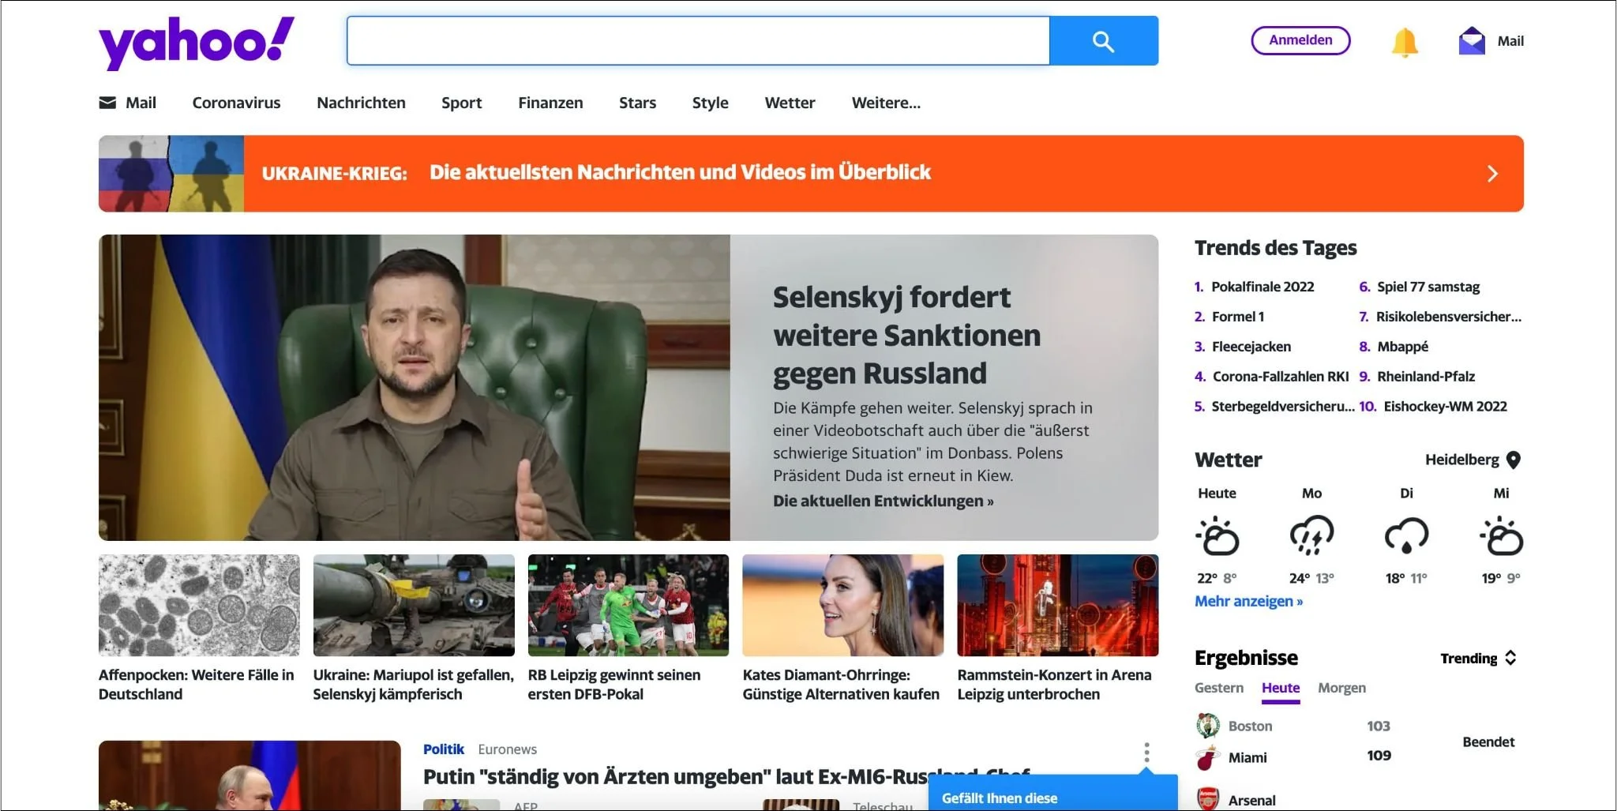Click trend Eishockey-WM 2022
This screenshot has width=1617, height=811.
(x=1445, y=407)
